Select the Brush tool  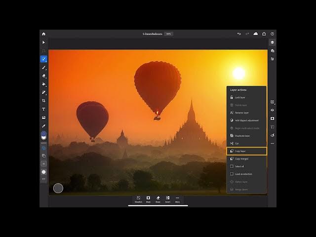pyautogui.click(x=43, y=68)
